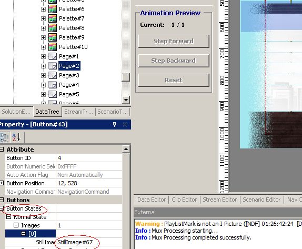Switch to the StreamTr... tab
The height and width of the screenshot is (249, 302).
[78, 112]
